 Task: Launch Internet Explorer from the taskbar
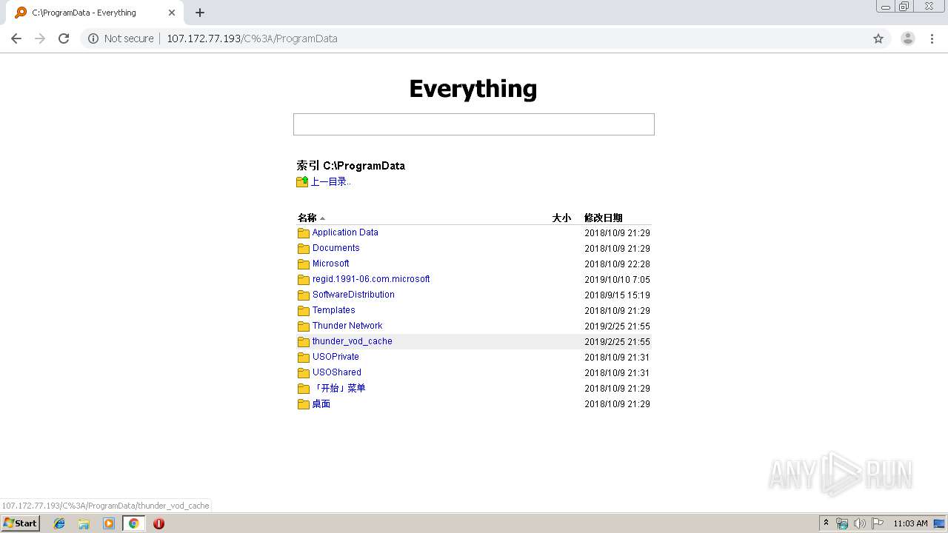pyautogui.click(x=59, y=523)
